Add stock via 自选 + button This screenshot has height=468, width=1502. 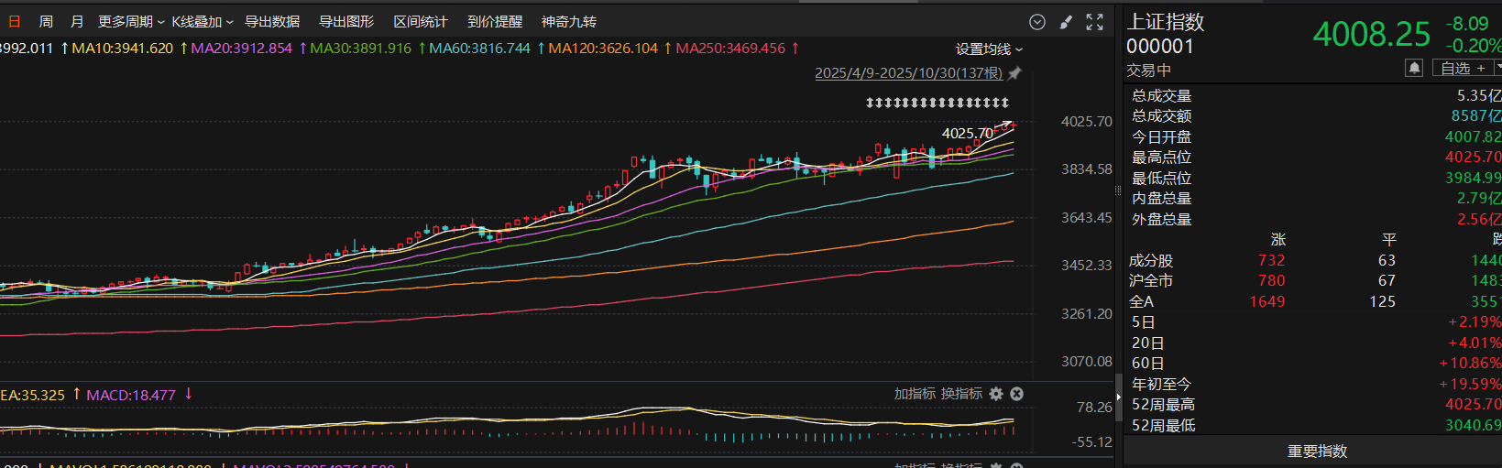coord(1463,68)
